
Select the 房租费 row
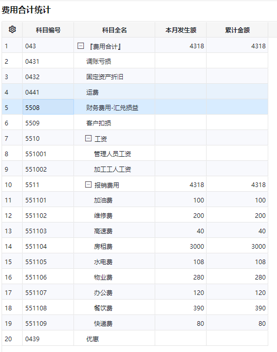tap(135, 246)
